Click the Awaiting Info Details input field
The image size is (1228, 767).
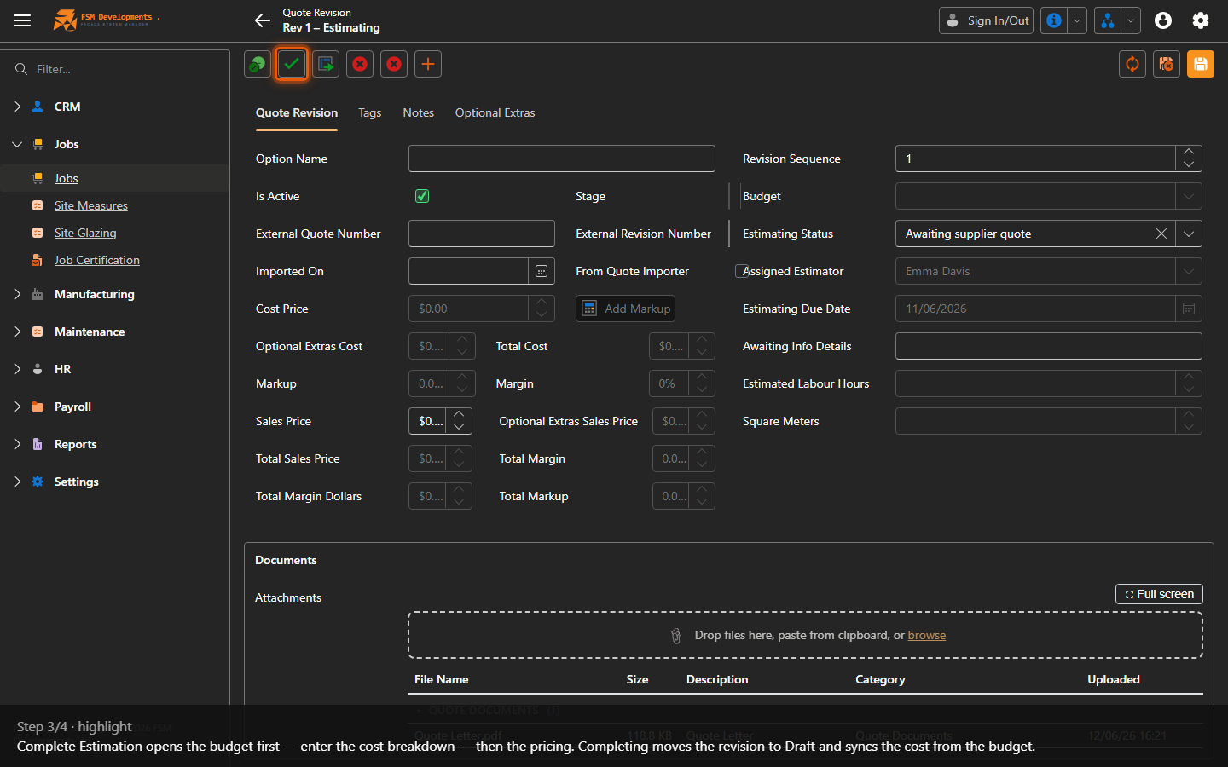point(1049,346)
